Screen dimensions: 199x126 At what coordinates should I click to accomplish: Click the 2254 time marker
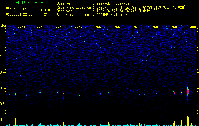pos(78,27)
